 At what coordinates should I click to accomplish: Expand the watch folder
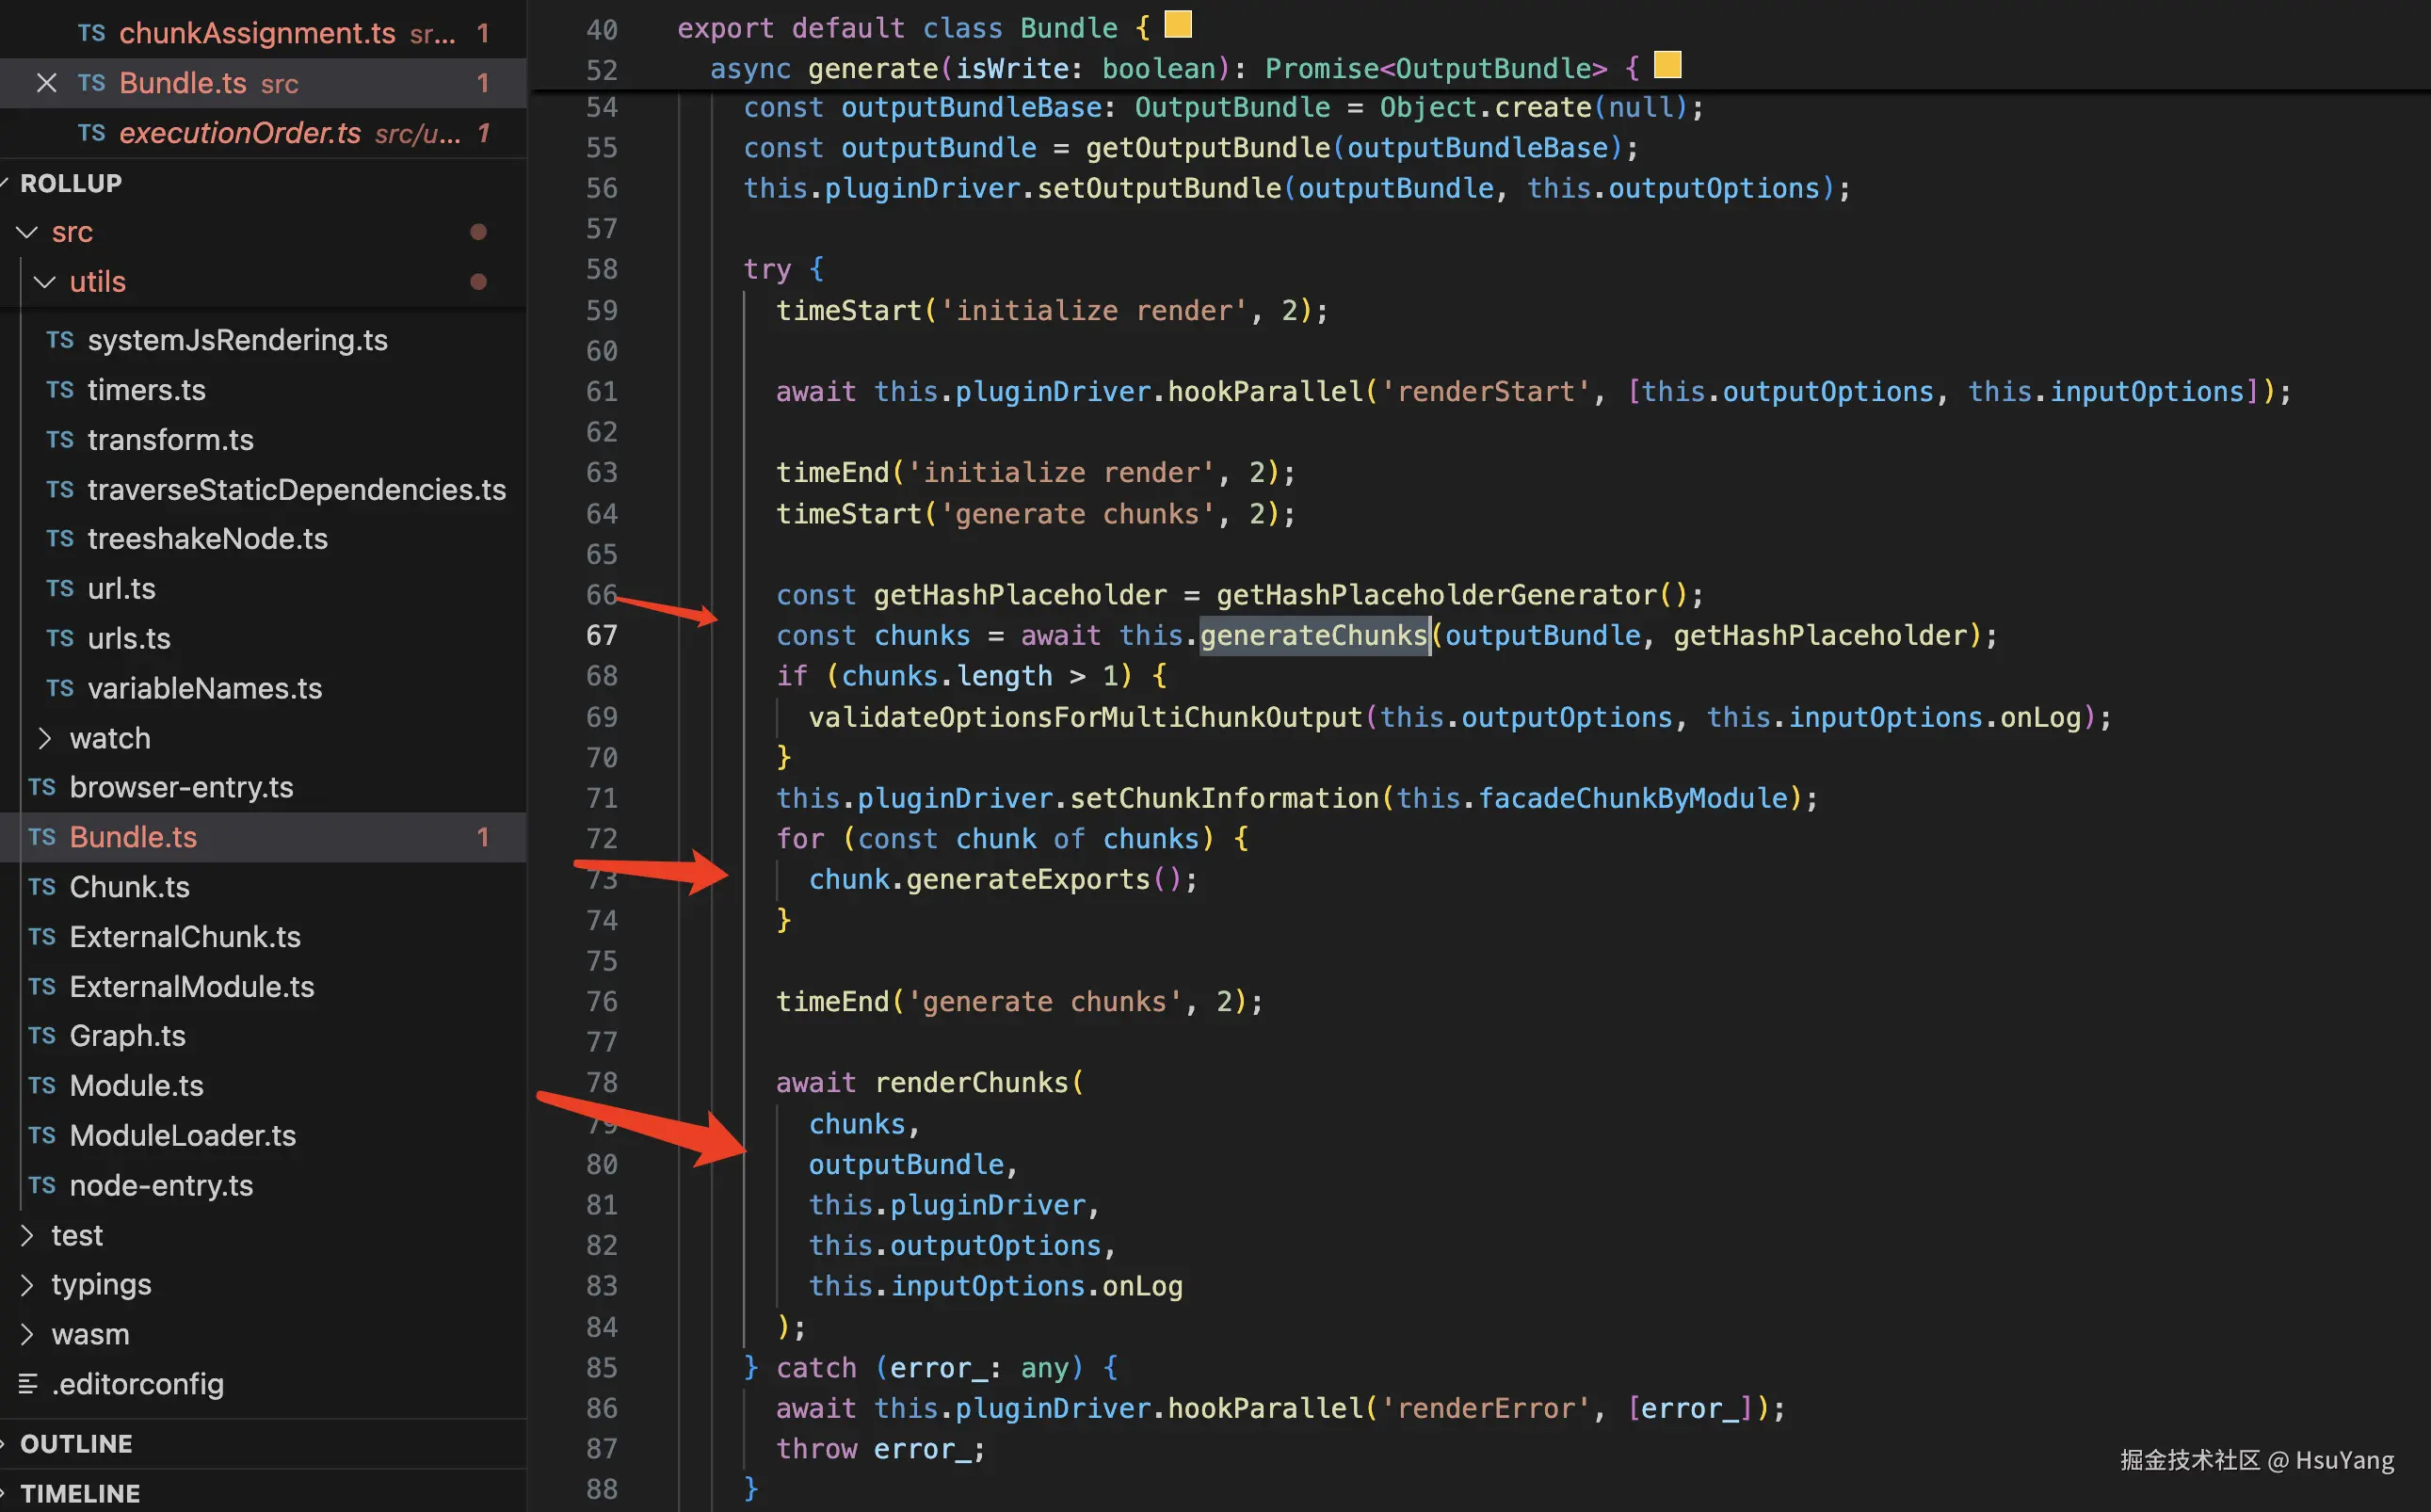coord(45,738)
